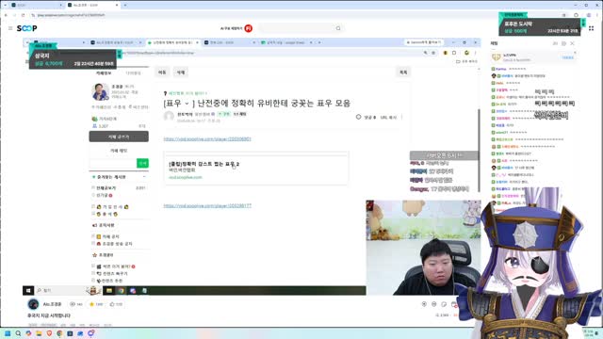
Task: Tick the checkbox beside the second board entry
Action: click(93, 195)
